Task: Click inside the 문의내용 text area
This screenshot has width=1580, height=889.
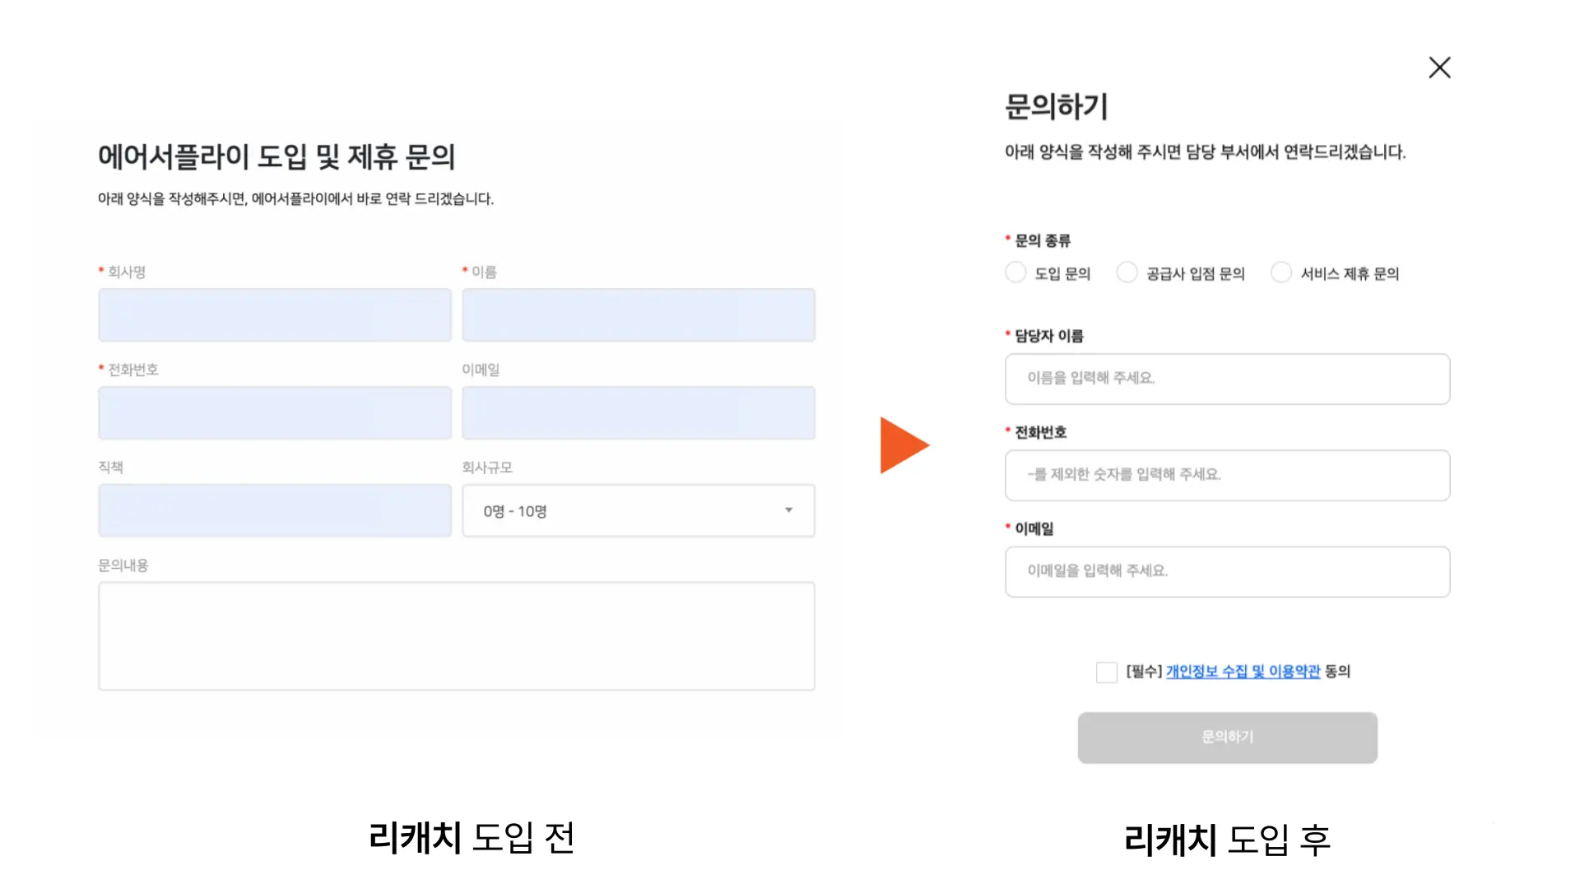Action: [457, 636]
